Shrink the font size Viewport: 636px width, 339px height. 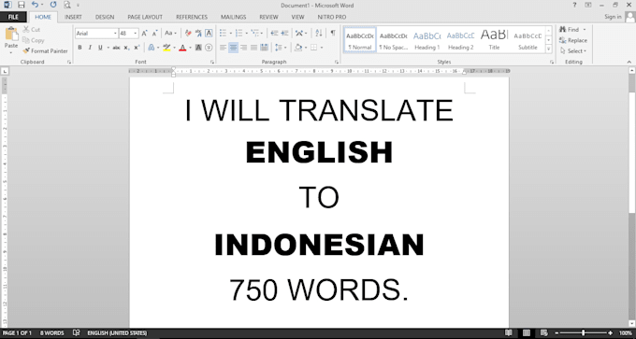coord(154,34)
